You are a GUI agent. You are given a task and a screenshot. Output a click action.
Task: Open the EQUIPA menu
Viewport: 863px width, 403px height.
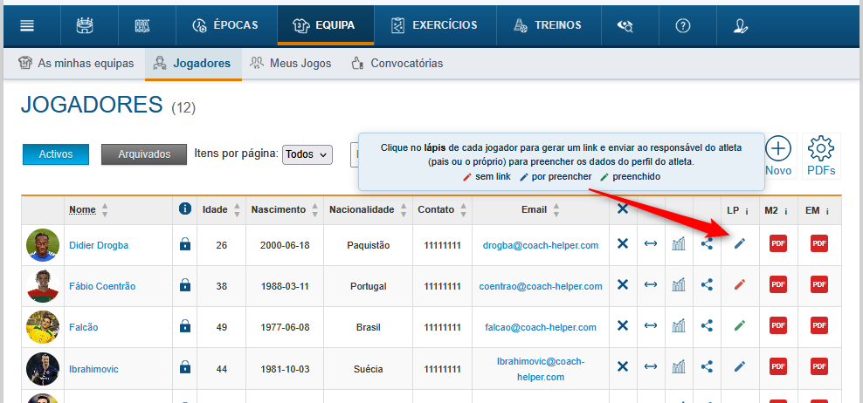tap(325, 25)
